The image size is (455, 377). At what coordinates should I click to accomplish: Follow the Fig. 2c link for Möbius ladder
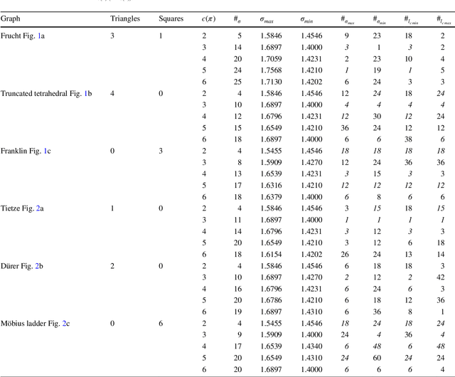65,323
